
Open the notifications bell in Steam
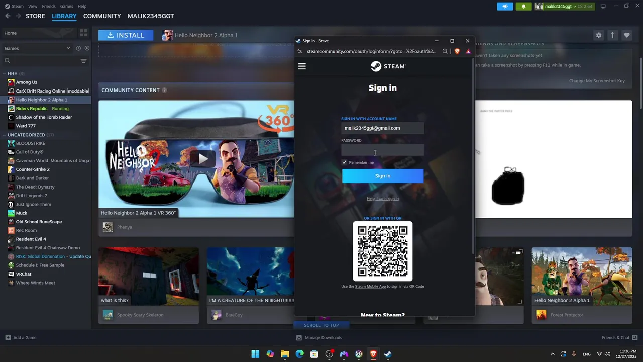pos(523,6)
